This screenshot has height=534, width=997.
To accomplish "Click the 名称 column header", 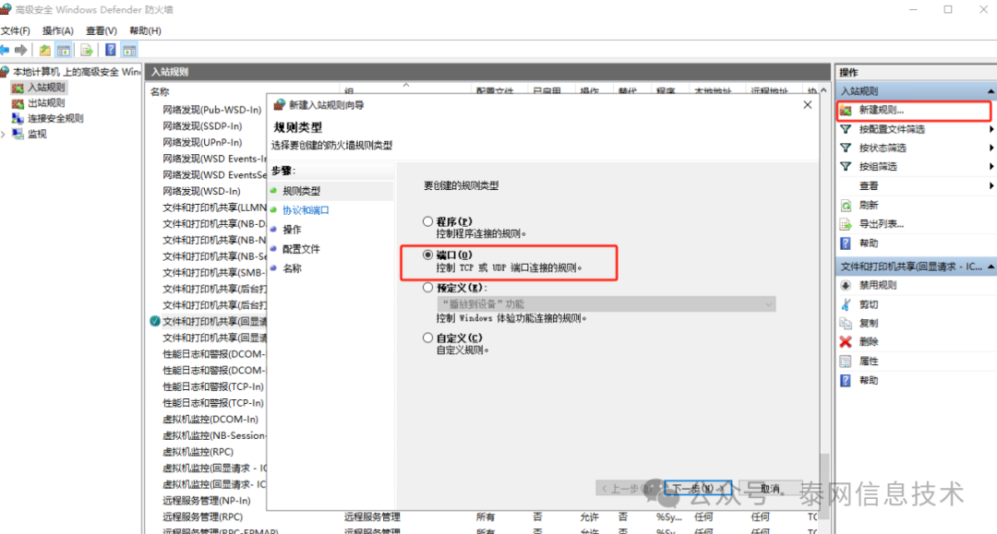I will tap(160, 92).
